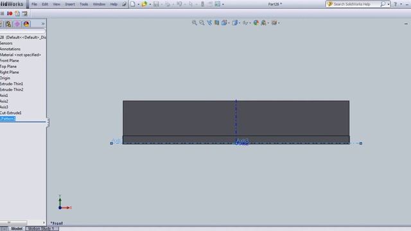Click Zoom to Fit icon
The image size is (411, 231).
tap(194, 23)
